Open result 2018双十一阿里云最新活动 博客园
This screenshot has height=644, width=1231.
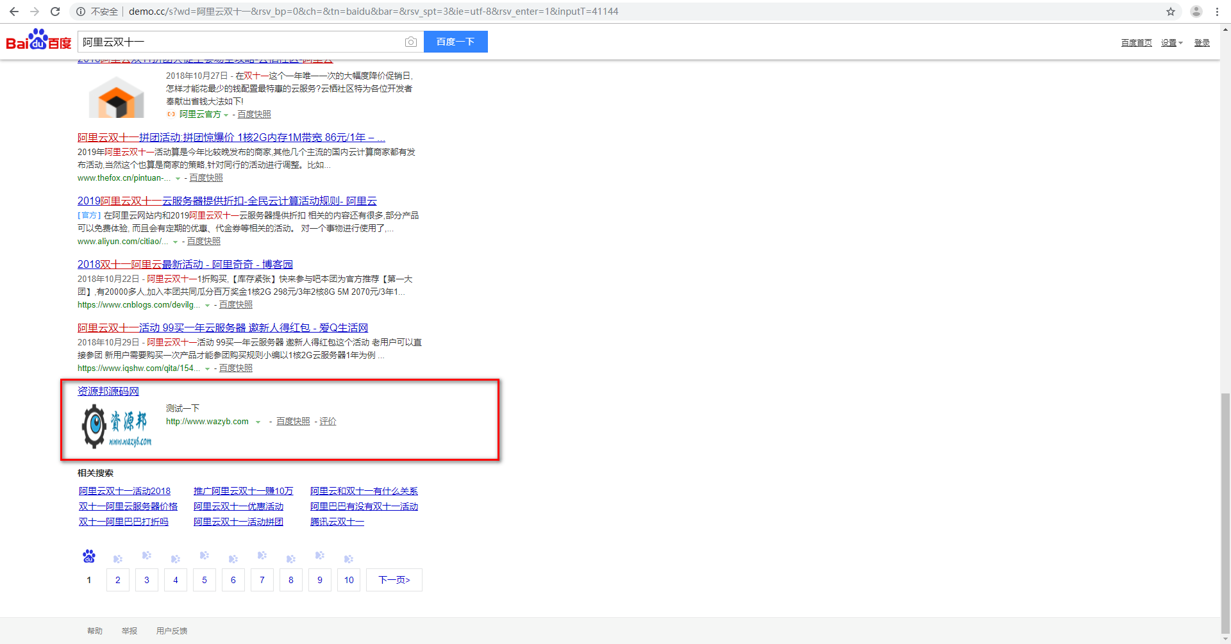[x=185, y=264]
